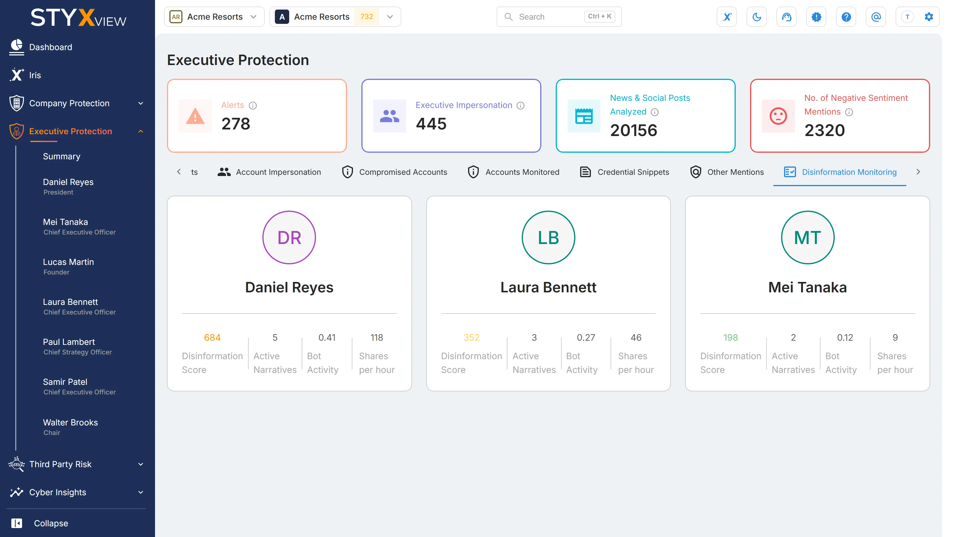Click the Alerts warning triangle icon
The height and width of the screenshot is (537, 954).
tap(195, 116)
